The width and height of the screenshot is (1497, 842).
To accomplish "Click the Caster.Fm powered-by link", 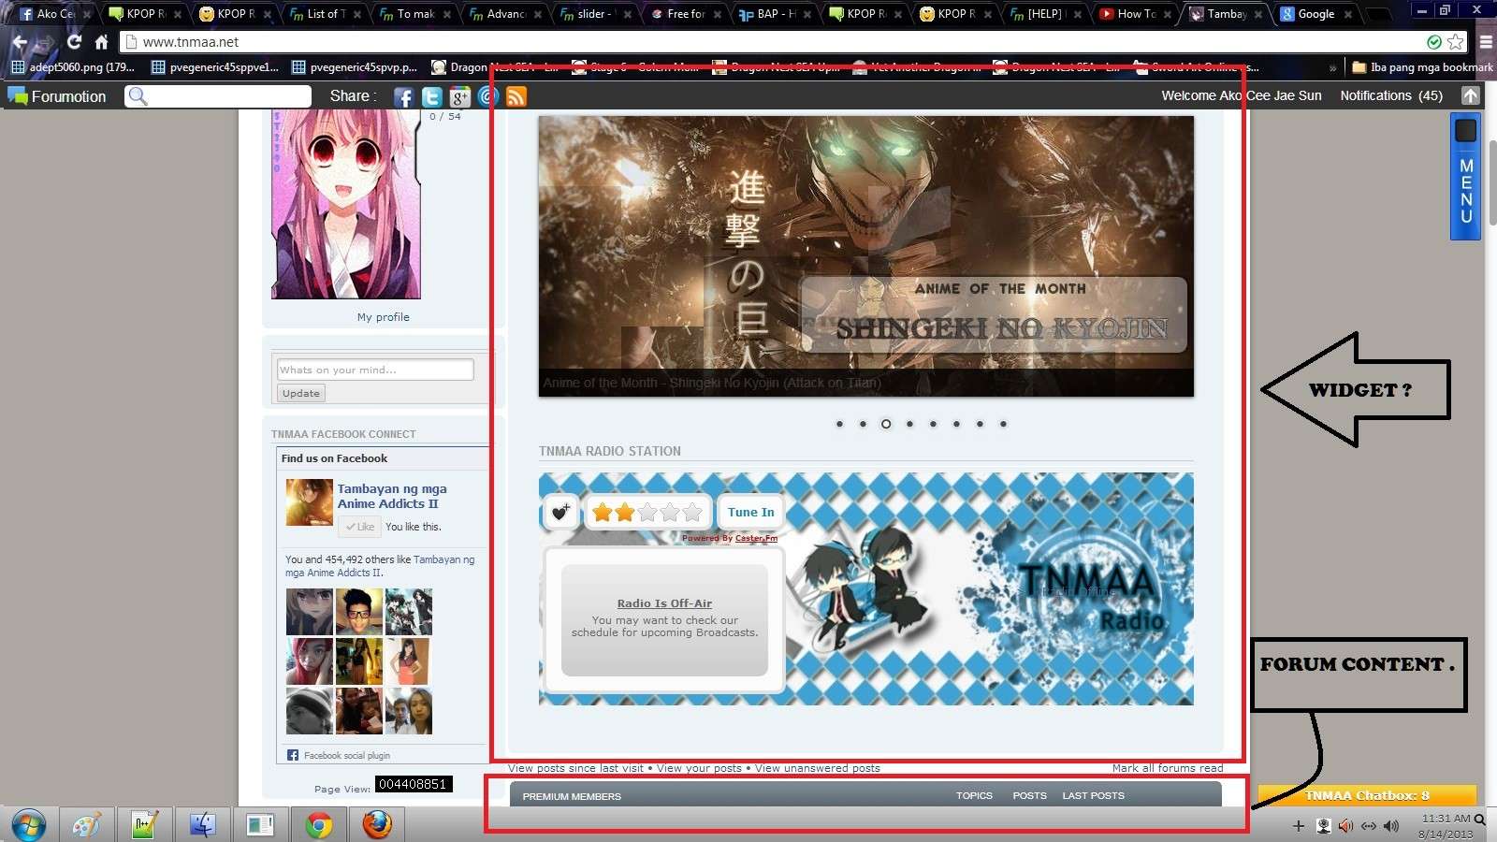I will click(x=756, y=538).
